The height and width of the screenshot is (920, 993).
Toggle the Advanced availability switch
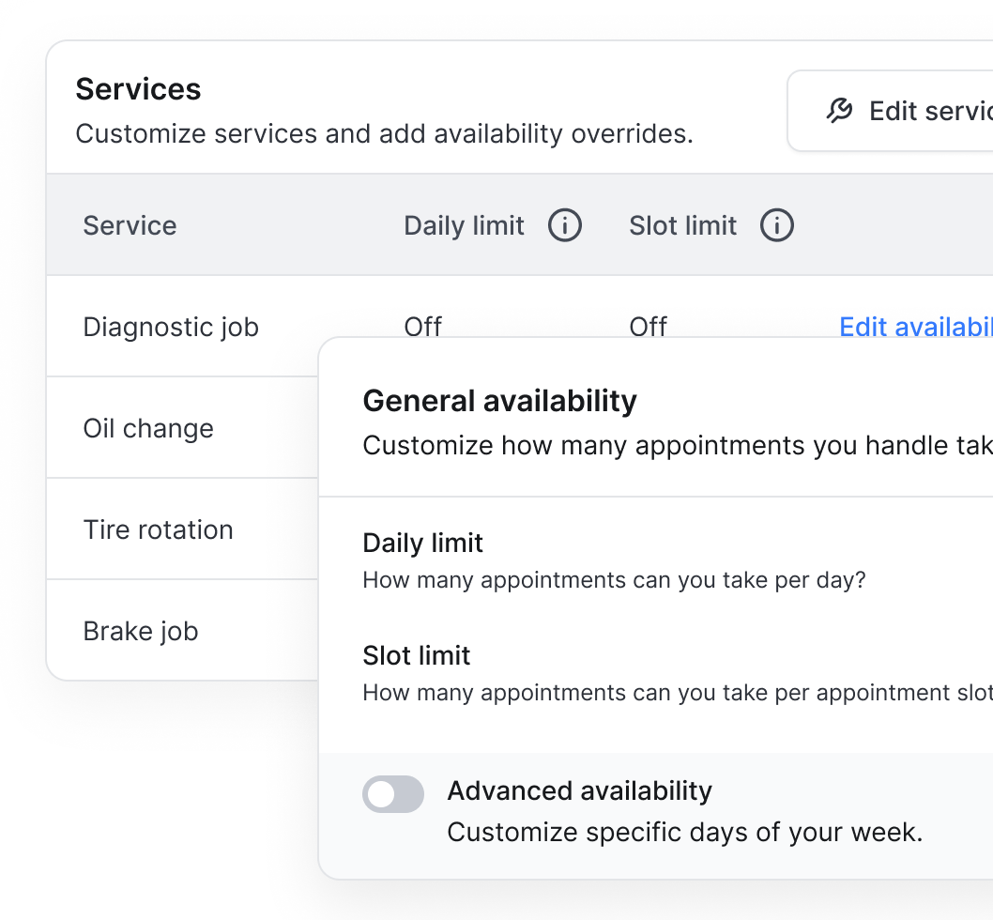[x=393, y=794]
